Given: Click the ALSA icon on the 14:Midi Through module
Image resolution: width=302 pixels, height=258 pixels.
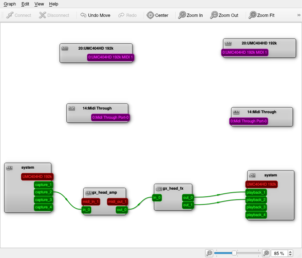Looking at the screenshot, I should (x=72, y=108).
